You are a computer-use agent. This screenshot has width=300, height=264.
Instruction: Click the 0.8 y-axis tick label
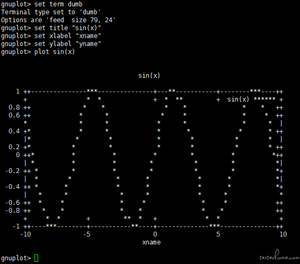14,107
